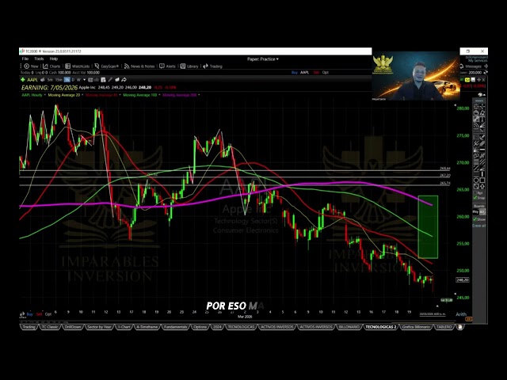Open the Tools menu

39,59
